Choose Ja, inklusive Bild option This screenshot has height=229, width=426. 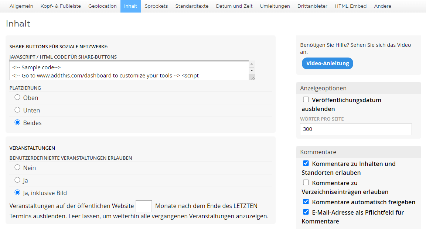17,192
